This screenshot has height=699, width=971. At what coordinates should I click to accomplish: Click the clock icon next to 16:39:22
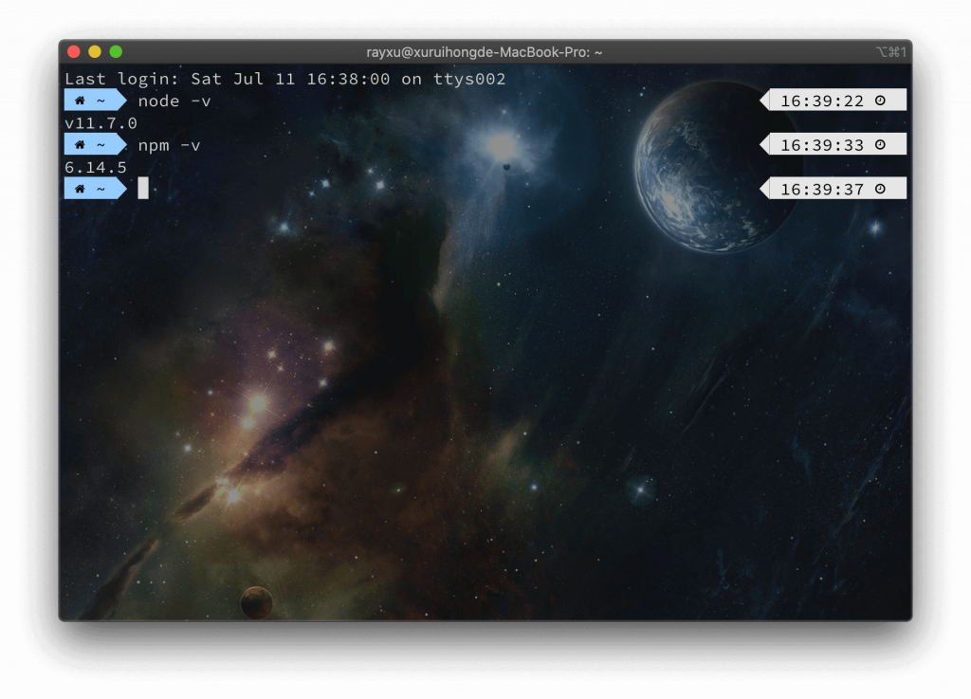880,101
